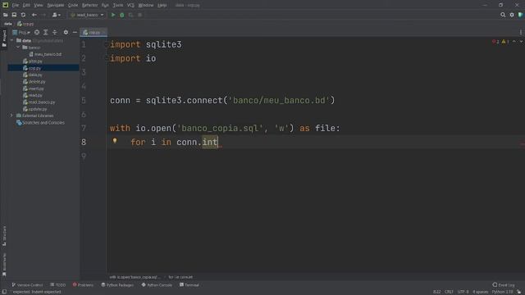This screenshot has width=525, height=295.
Task: Click the forward navigation arrow icon
Action: 43,15
